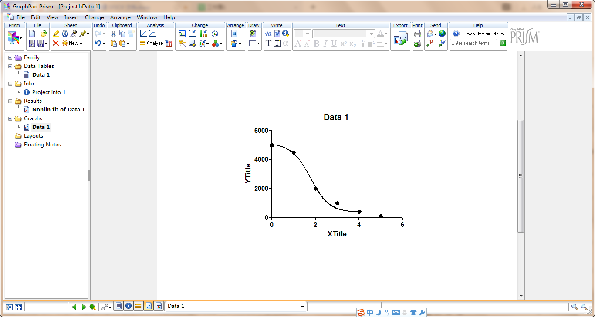Collapse the Data Tables folder
Screen dimensions: 595x317
(x=10, y=66)
